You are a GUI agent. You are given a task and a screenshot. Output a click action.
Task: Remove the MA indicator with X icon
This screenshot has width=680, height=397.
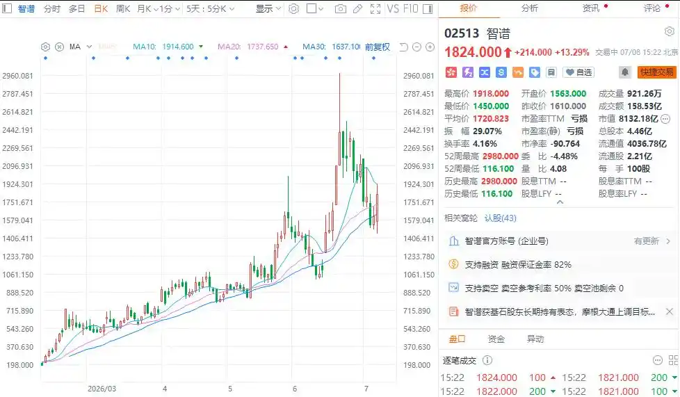point(60,47)
